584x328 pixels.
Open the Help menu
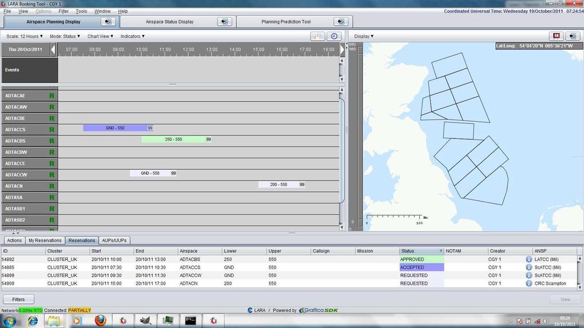(123, 11)
